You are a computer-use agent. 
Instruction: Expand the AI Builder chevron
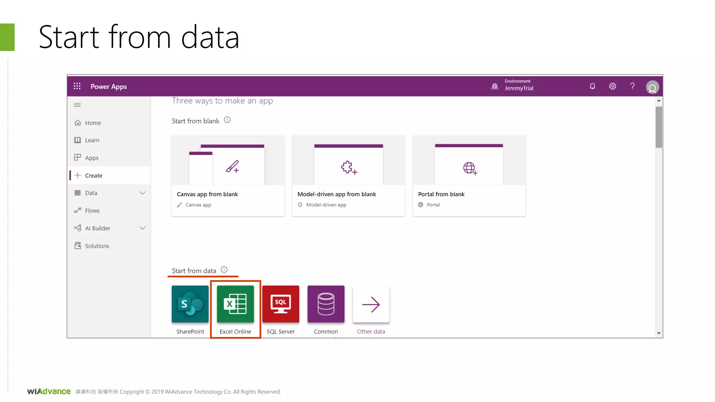point(142,228)
